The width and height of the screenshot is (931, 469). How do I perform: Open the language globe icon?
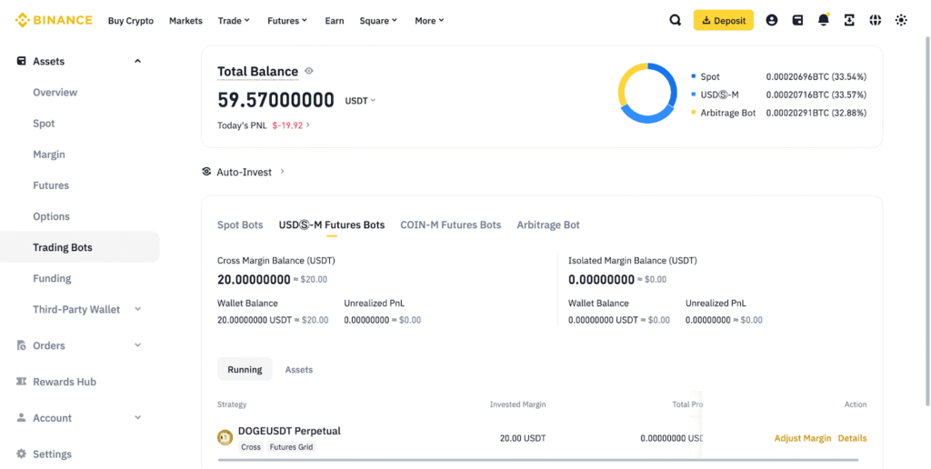click(x=876, y=20)
